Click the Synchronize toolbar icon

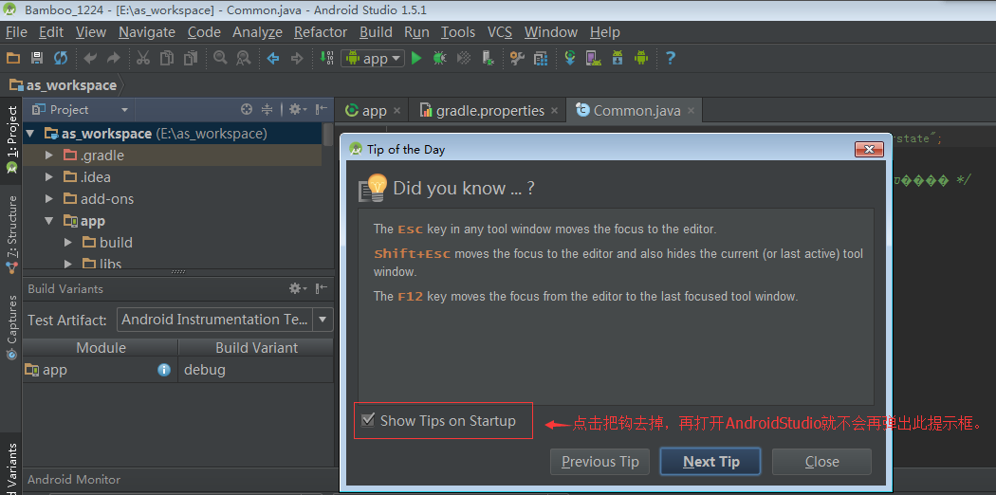[x=61, y=59]
